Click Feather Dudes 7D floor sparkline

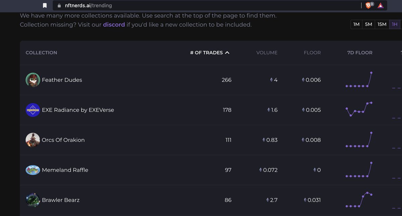click(359, 79)
